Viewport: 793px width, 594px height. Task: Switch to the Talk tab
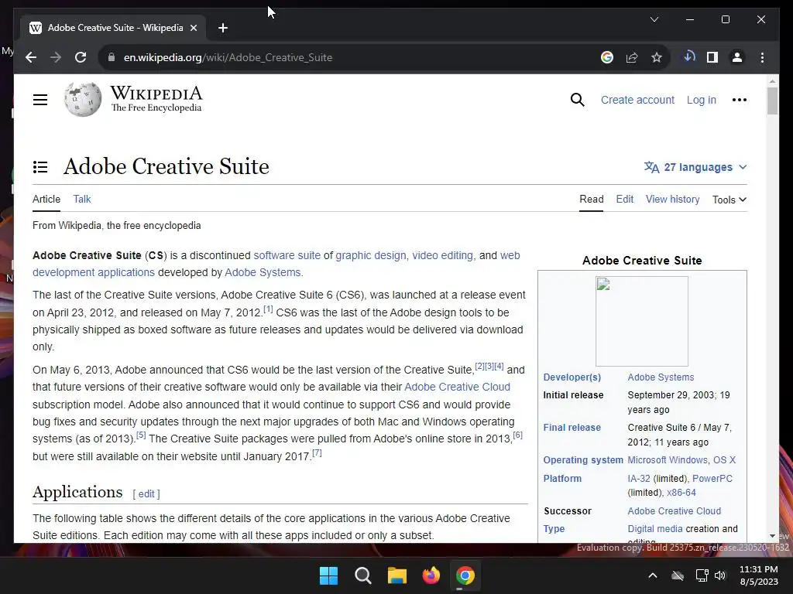82,199
